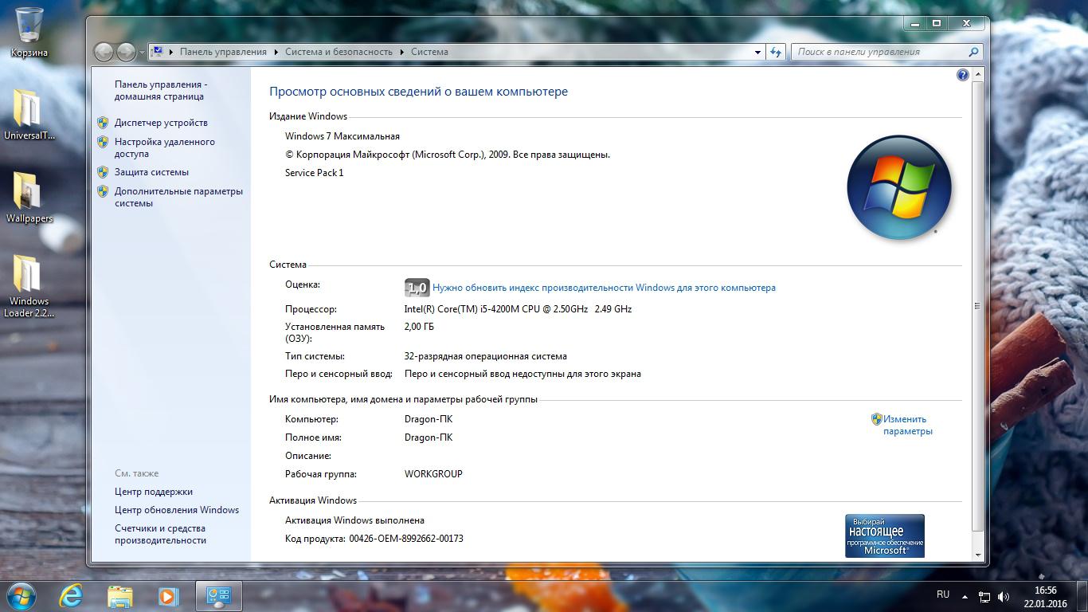Click the Control Panel taskbar button
Viewport: 1088px width, 612px height.
(x=218, y=596)
